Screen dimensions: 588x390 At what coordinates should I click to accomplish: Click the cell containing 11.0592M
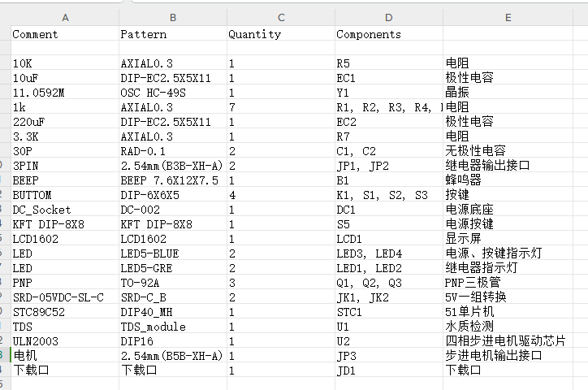click(38, 93)
